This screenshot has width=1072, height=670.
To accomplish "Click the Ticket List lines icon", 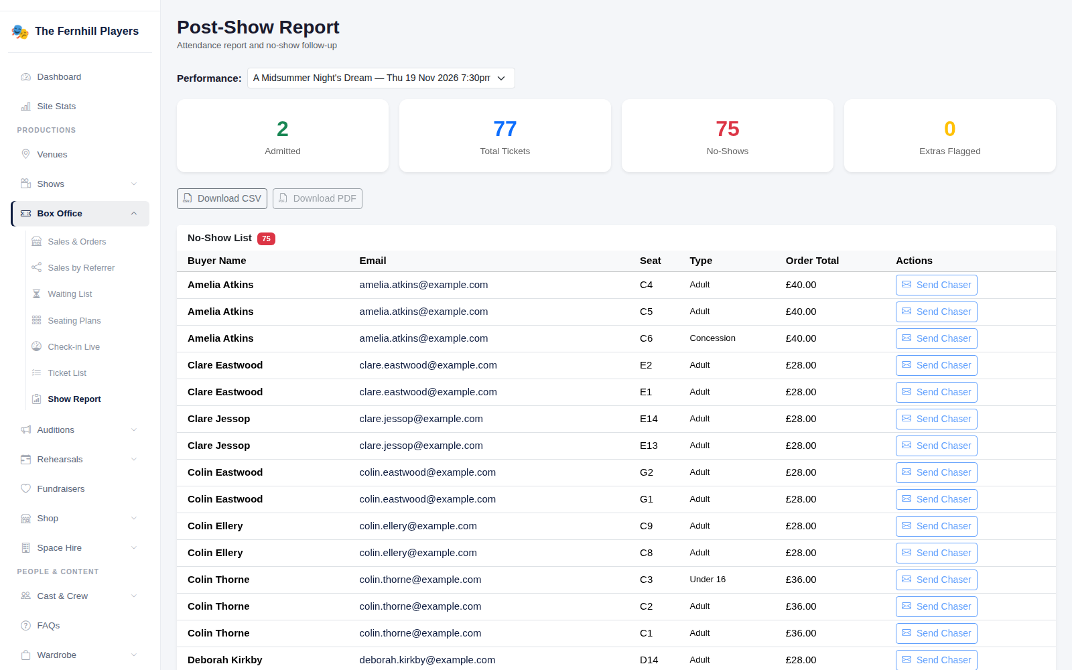I will tap(36, 373).
